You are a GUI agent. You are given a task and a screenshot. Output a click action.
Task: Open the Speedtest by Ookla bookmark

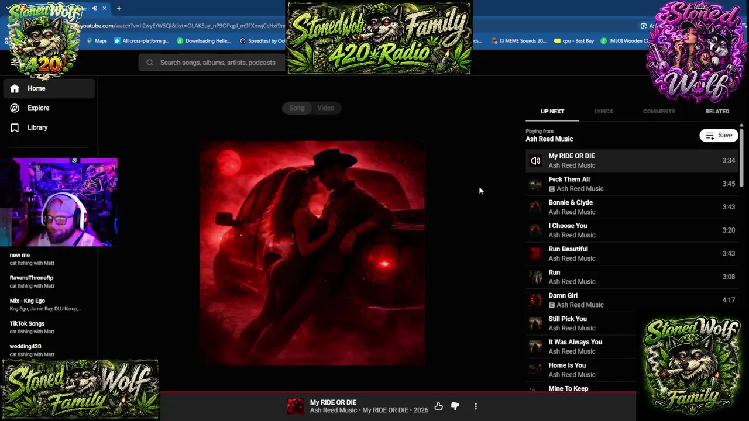(263, 41)
